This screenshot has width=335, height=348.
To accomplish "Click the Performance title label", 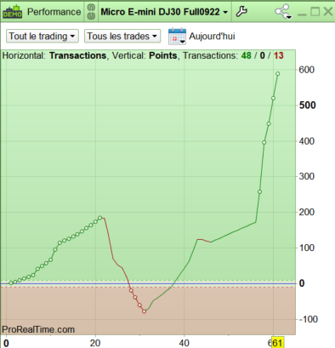I will pyautogui.click(x=54, y=12).
